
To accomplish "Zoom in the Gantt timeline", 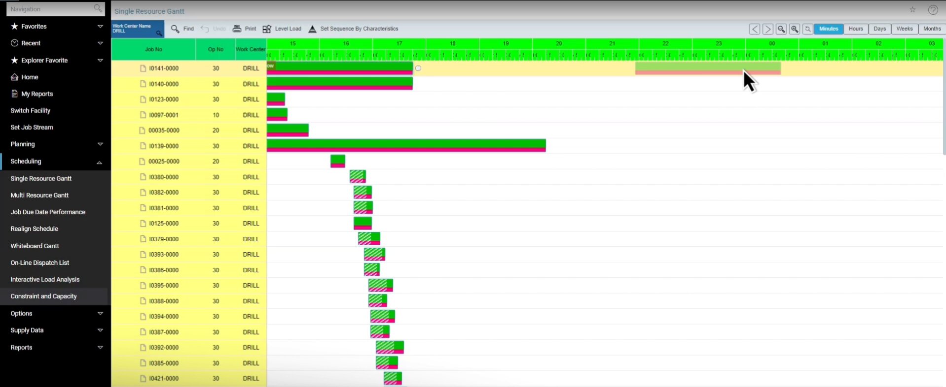I will 795,29.
